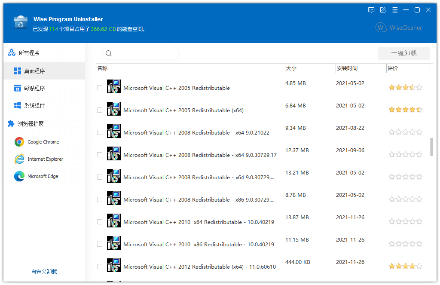The width and height of the screenshot is (440, 285).
Task: Click the System Components (系统组件) Windows icon
Action: 17,105
